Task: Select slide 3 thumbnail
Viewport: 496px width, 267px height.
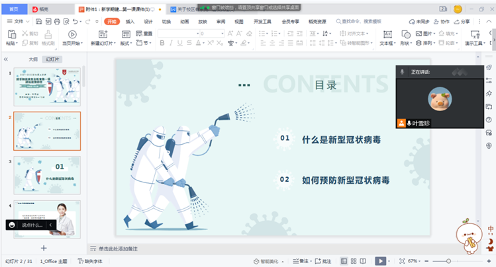Action: click(x=47, y=175)
